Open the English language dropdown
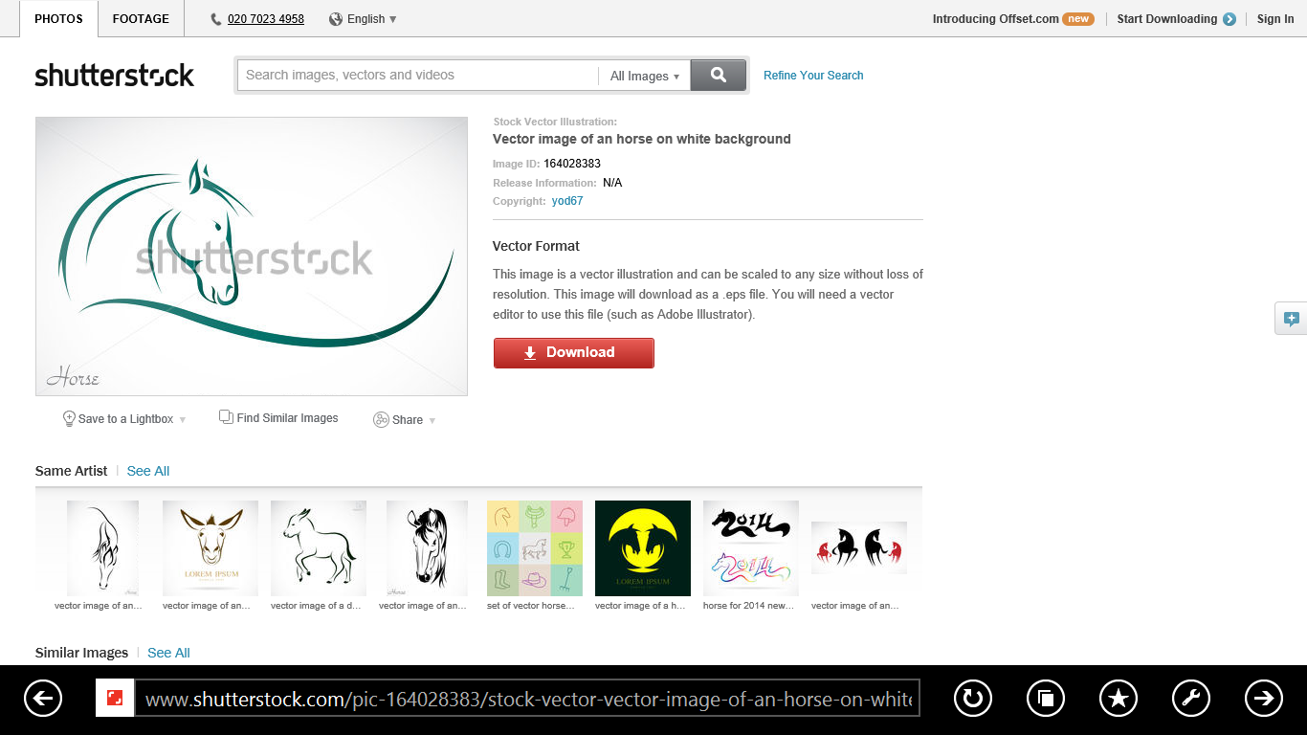Viewport: 1307px width, 735px height. click(363, 19)
